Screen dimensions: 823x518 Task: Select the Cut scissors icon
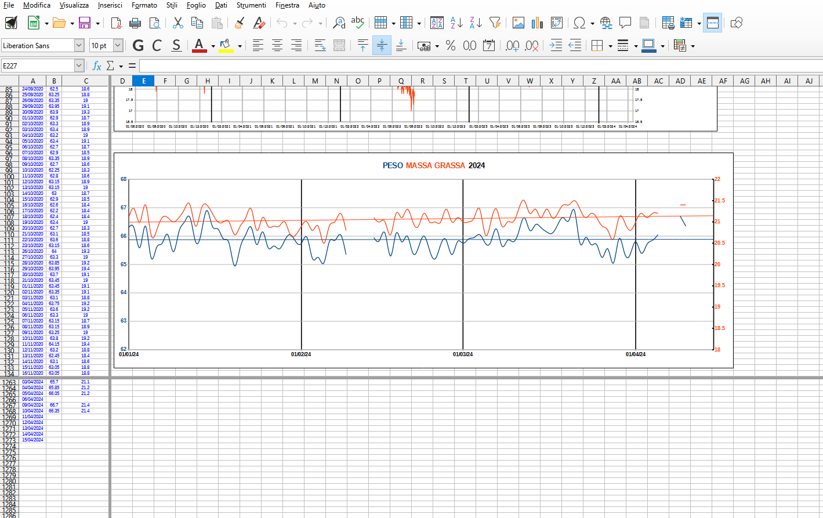tap(178, 23)
